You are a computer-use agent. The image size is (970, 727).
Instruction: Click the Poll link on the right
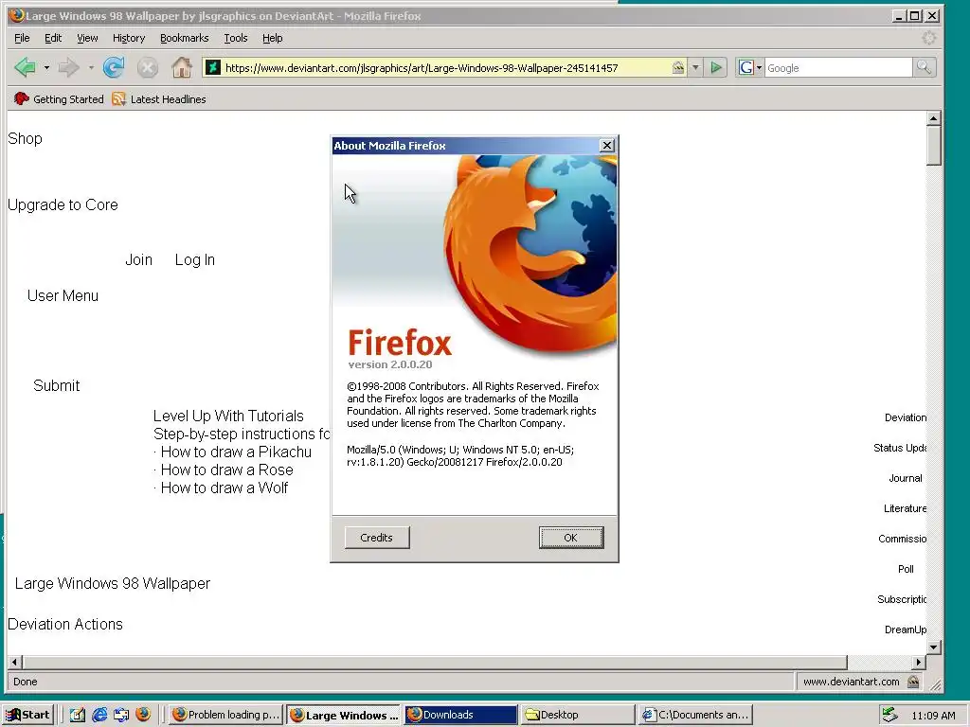906,569
